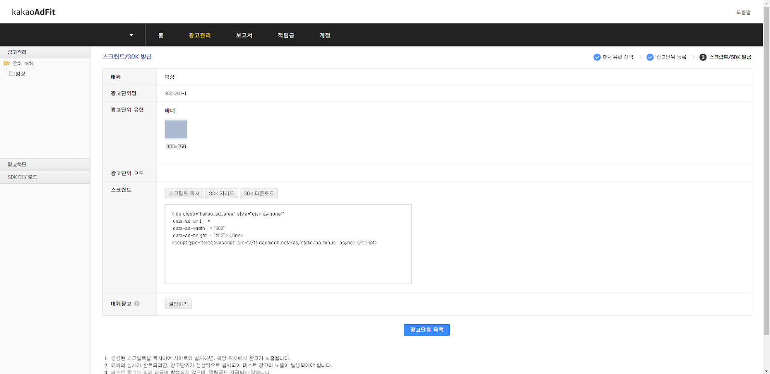This screenshot has height=374, width=770.
Task: Select 전체 매체 in the tree
Action: [x=23, y=64]
